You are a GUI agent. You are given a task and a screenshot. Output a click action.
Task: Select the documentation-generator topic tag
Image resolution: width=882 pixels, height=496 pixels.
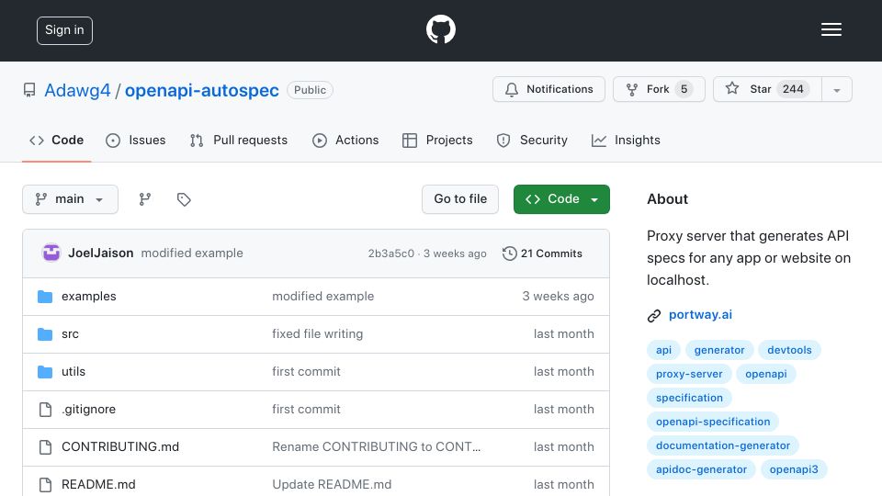[723, 446]
